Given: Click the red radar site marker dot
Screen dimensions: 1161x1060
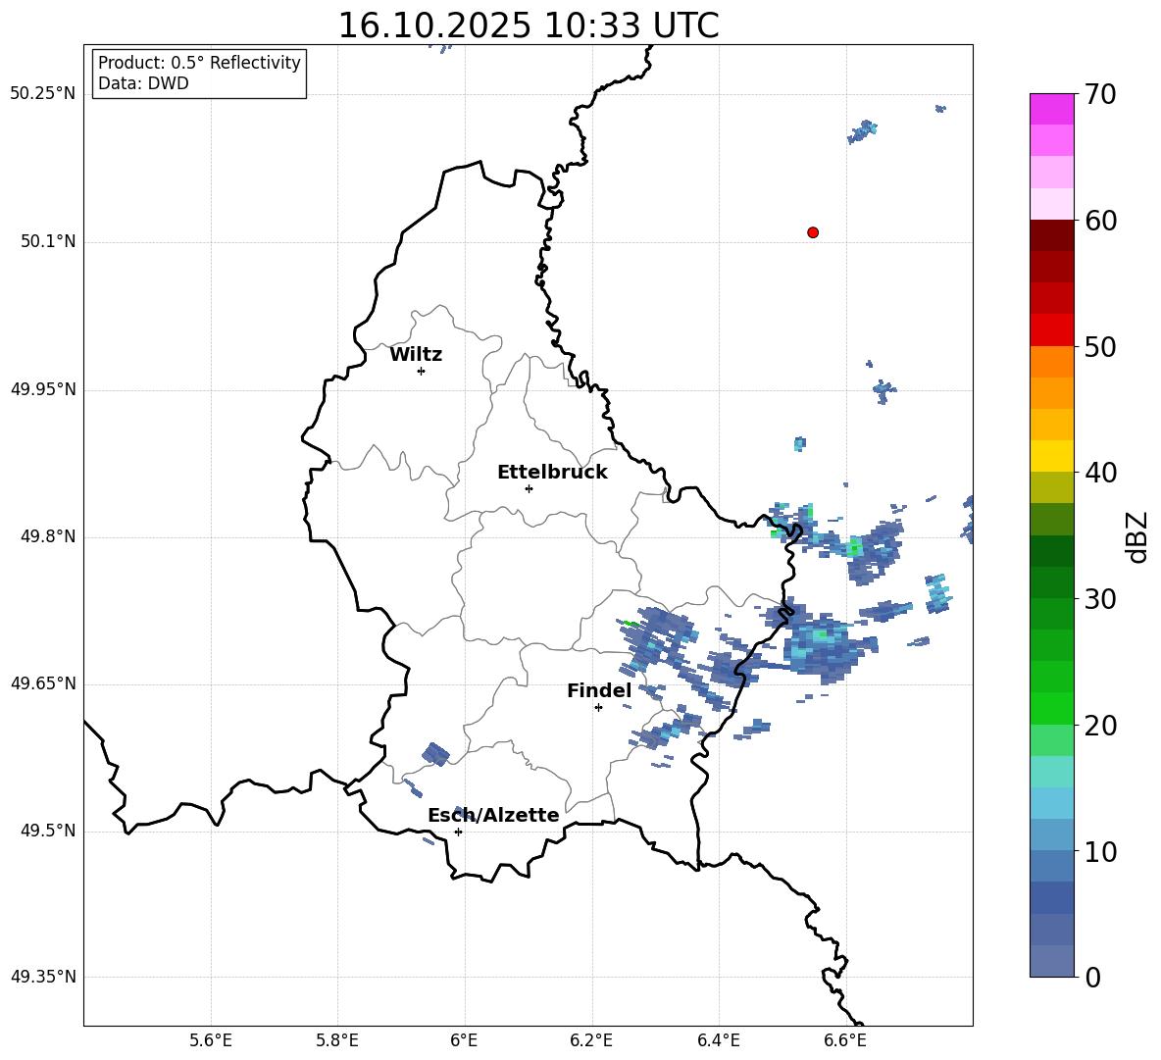Looking at the screenshot, I should [x=813, y=232].
